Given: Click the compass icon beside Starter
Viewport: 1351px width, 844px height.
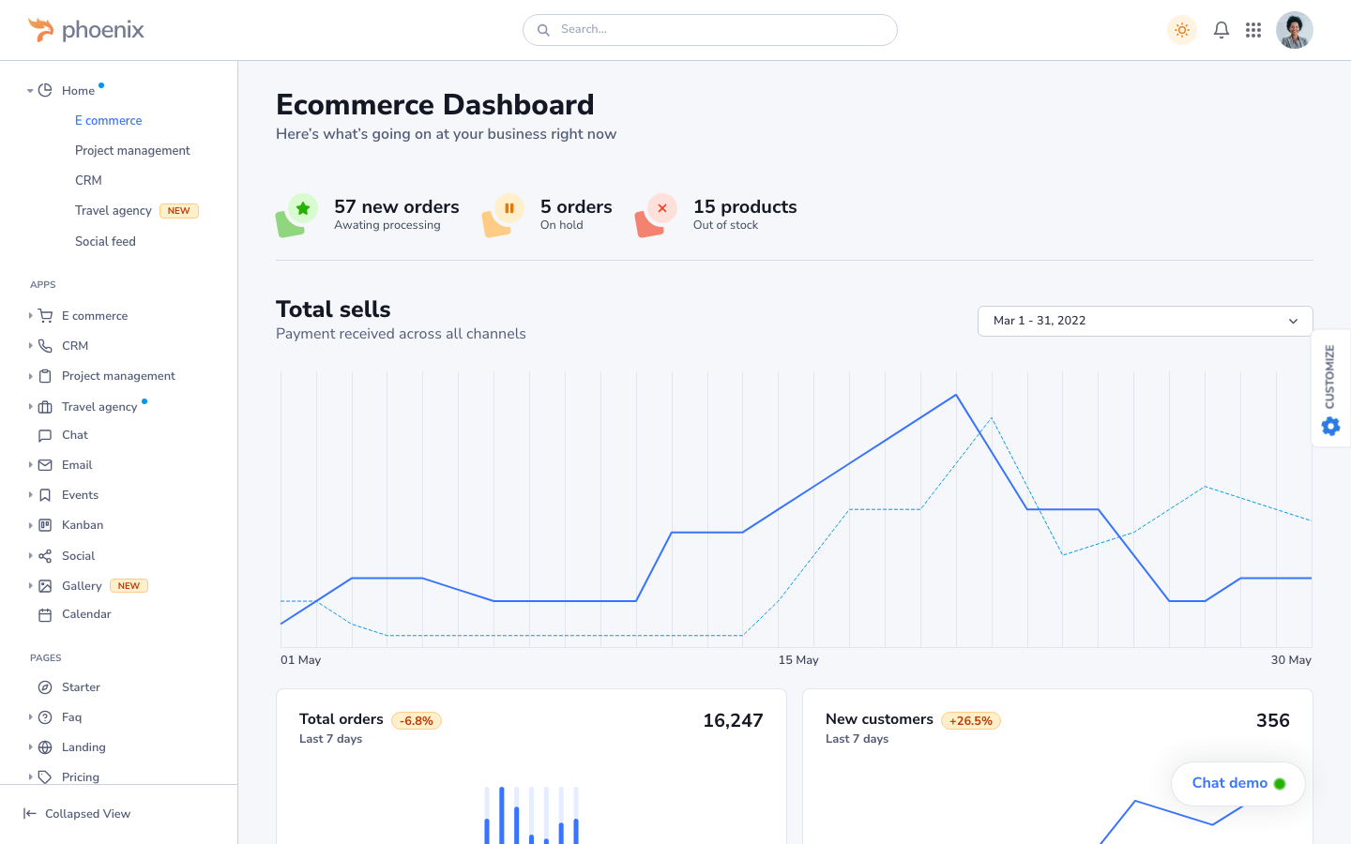Looking at the screenshot, I should tap(45, 687).
